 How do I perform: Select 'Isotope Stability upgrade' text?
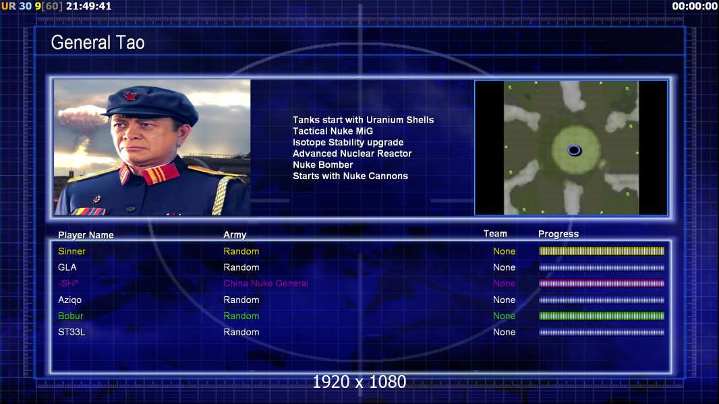(348, 142)
